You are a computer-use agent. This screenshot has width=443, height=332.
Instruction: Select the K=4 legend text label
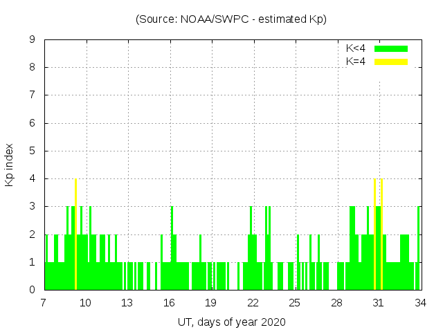click(356, 62)
